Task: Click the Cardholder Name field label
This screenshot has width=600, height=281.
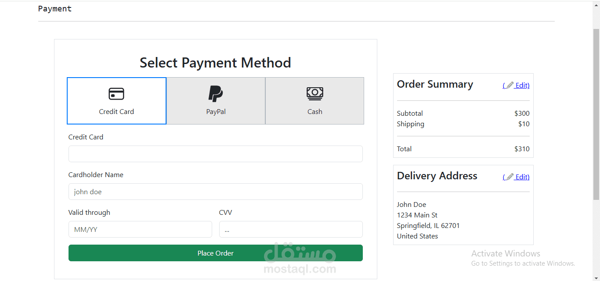Action: point(96,175)
